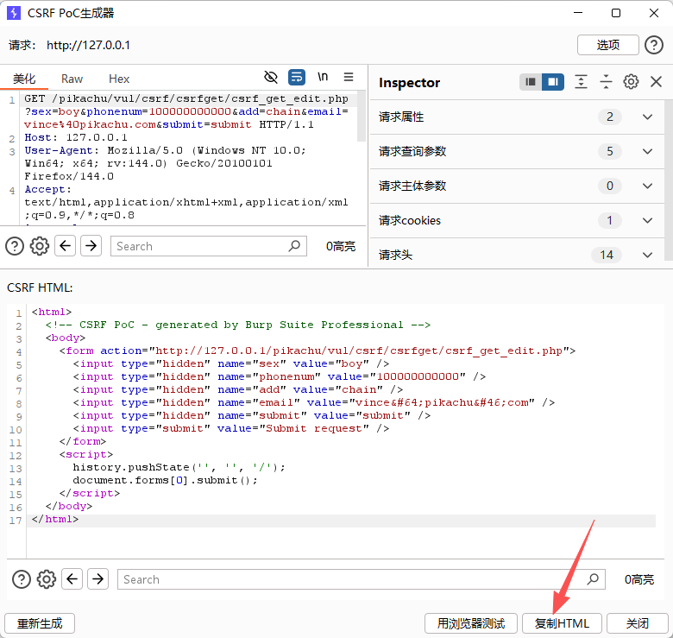This screenshot has height=638, width=673.
Task: Collapse all Inspector sections icon
Action: click(606, 81)
